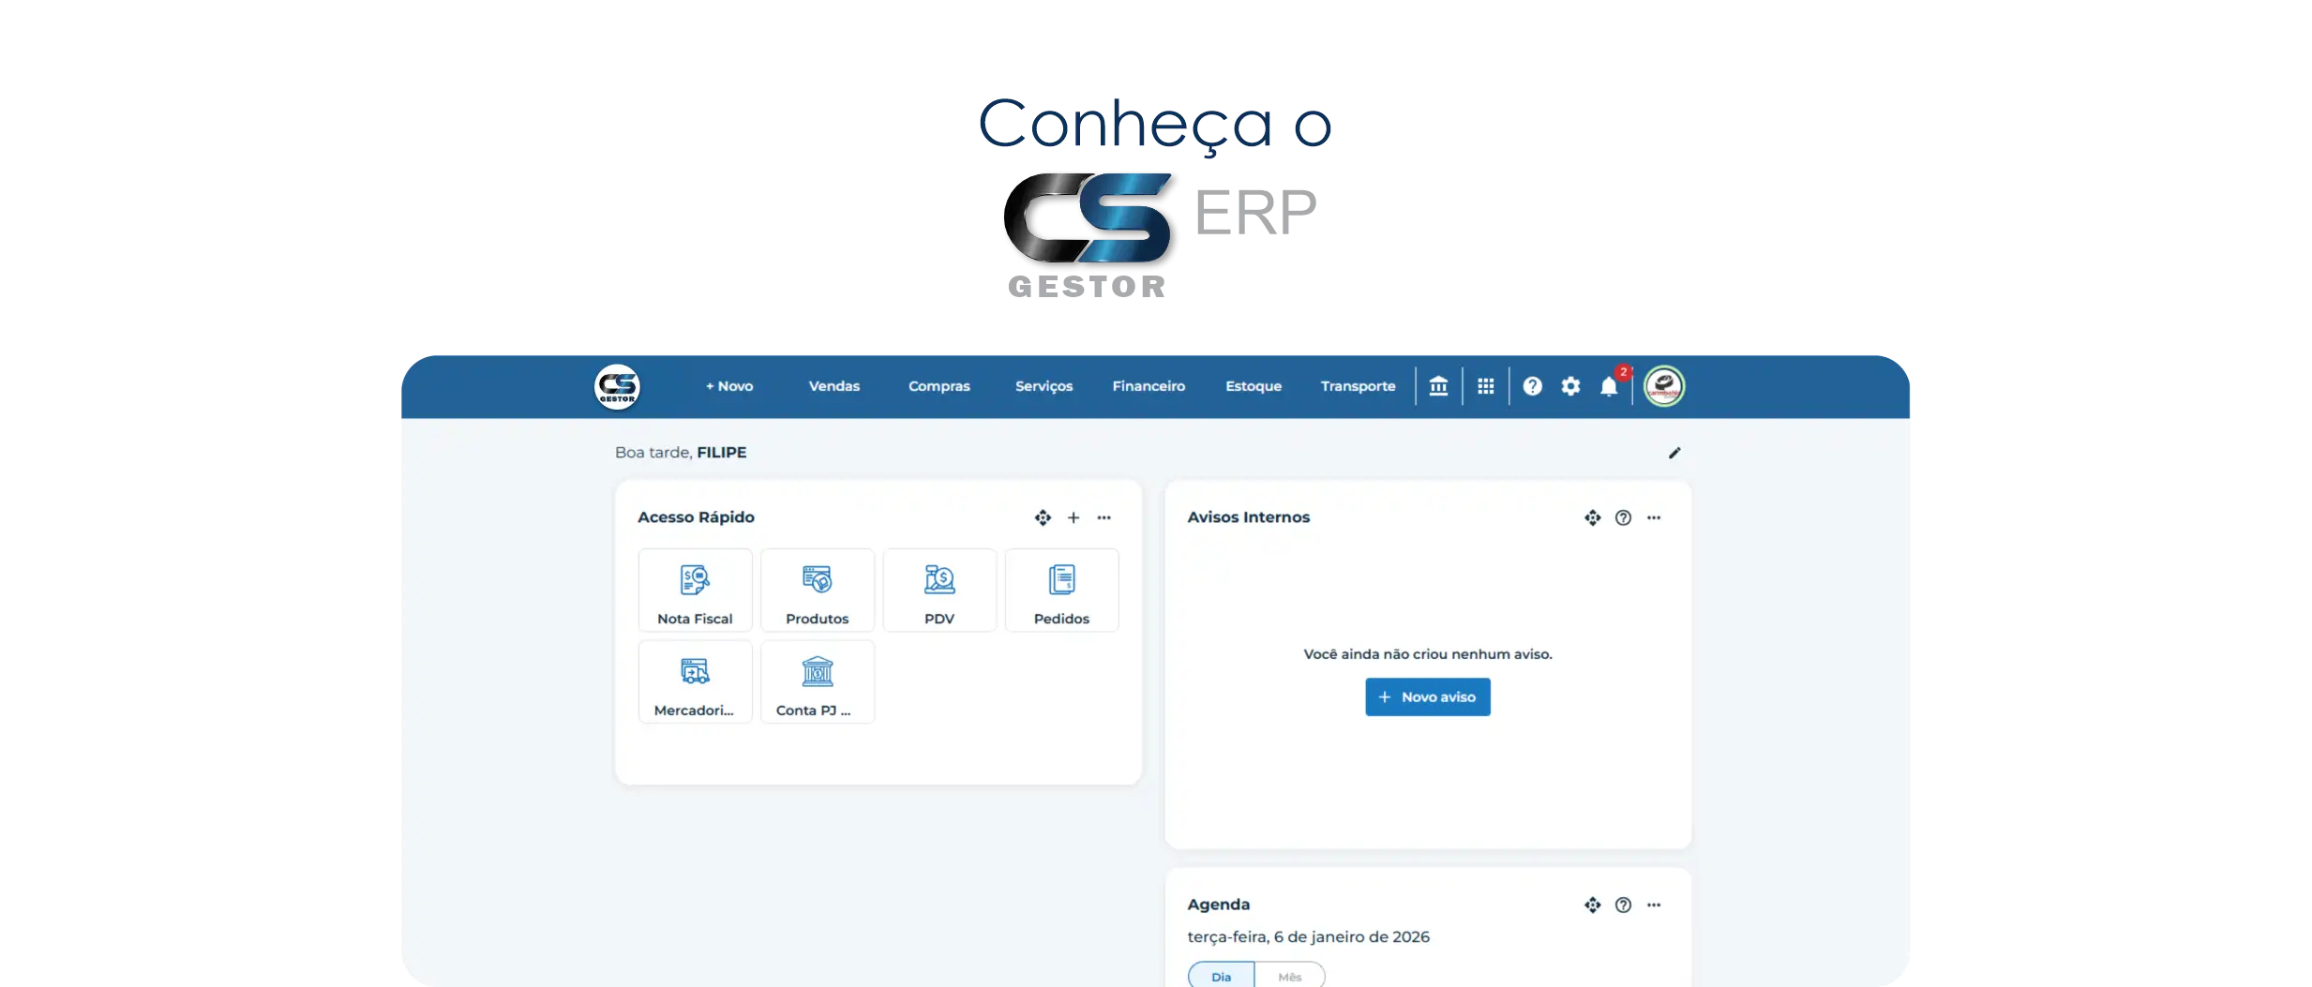Screen dimensions: 2312x987
Task: Open the settings gear icon
Action: point(1570,386)
